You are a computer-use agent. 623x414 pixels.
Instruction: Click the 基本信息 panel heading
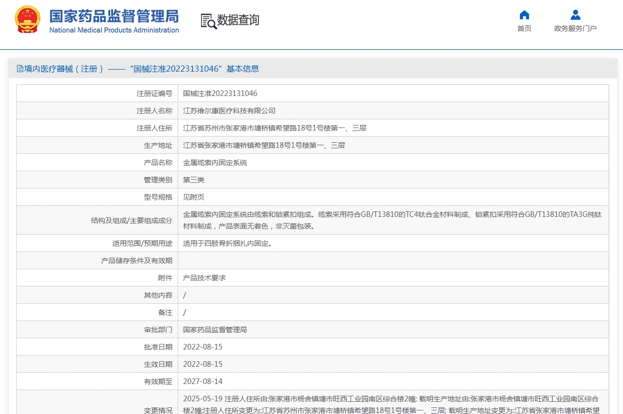click(242, 69)
